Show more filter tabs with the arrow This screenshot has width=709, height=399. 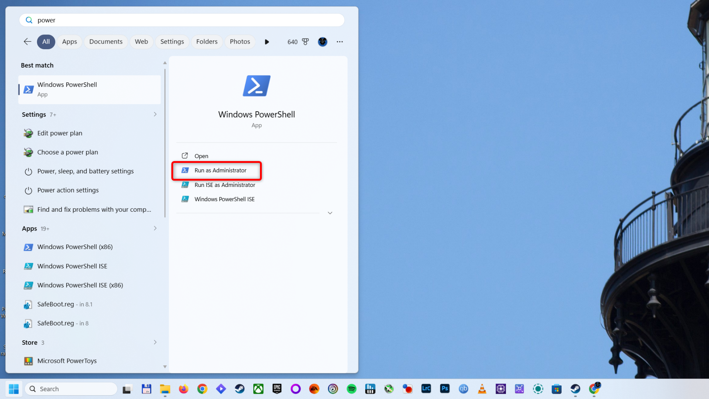click(x=267, y=42)
